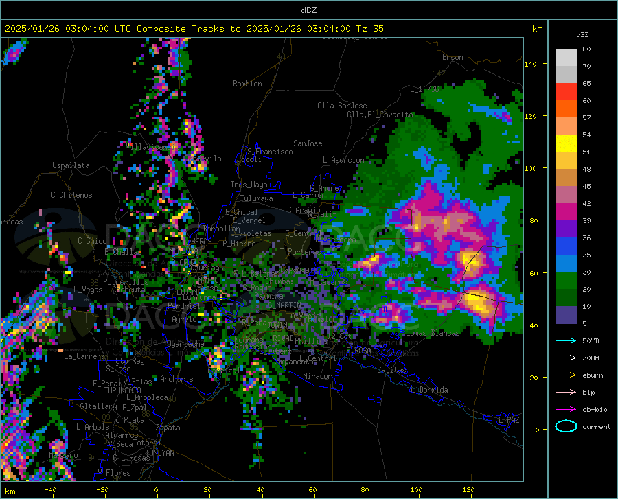The width and height of the screenshot is (618, 499).
Task: Select the dark orange 57-60 dBZ swatch
Action: (x=566, y=109)
